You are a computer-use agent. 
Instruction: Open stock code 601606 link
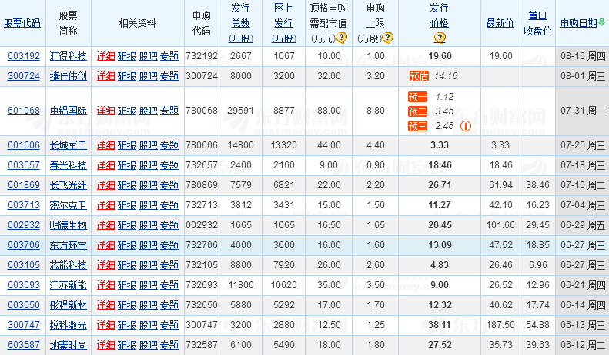coord(24,145)
